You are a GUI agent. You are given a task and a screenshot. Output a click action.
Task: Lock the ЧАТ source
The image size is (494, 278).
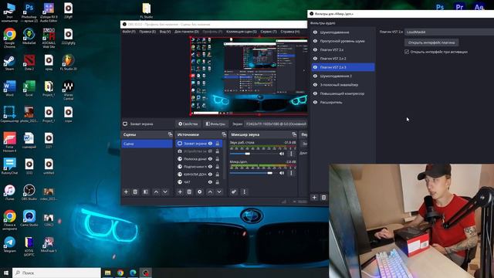click(x=218, y=182)
